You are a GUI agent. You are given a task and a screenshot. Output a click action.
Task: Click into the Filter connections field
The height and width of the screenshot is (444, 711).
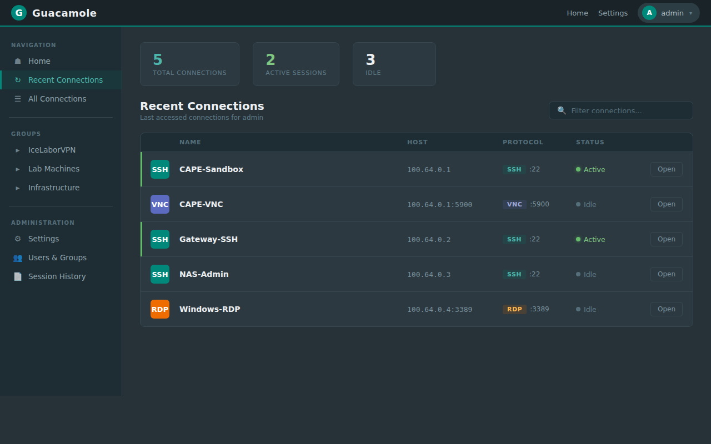pos(620,110)
